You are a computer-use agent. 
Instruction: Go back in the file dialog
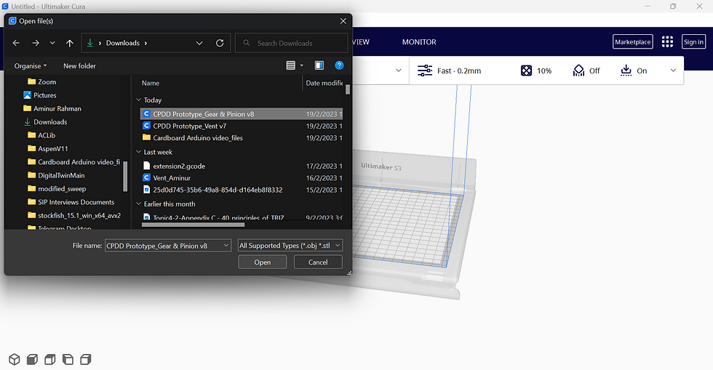click(16, 43)
